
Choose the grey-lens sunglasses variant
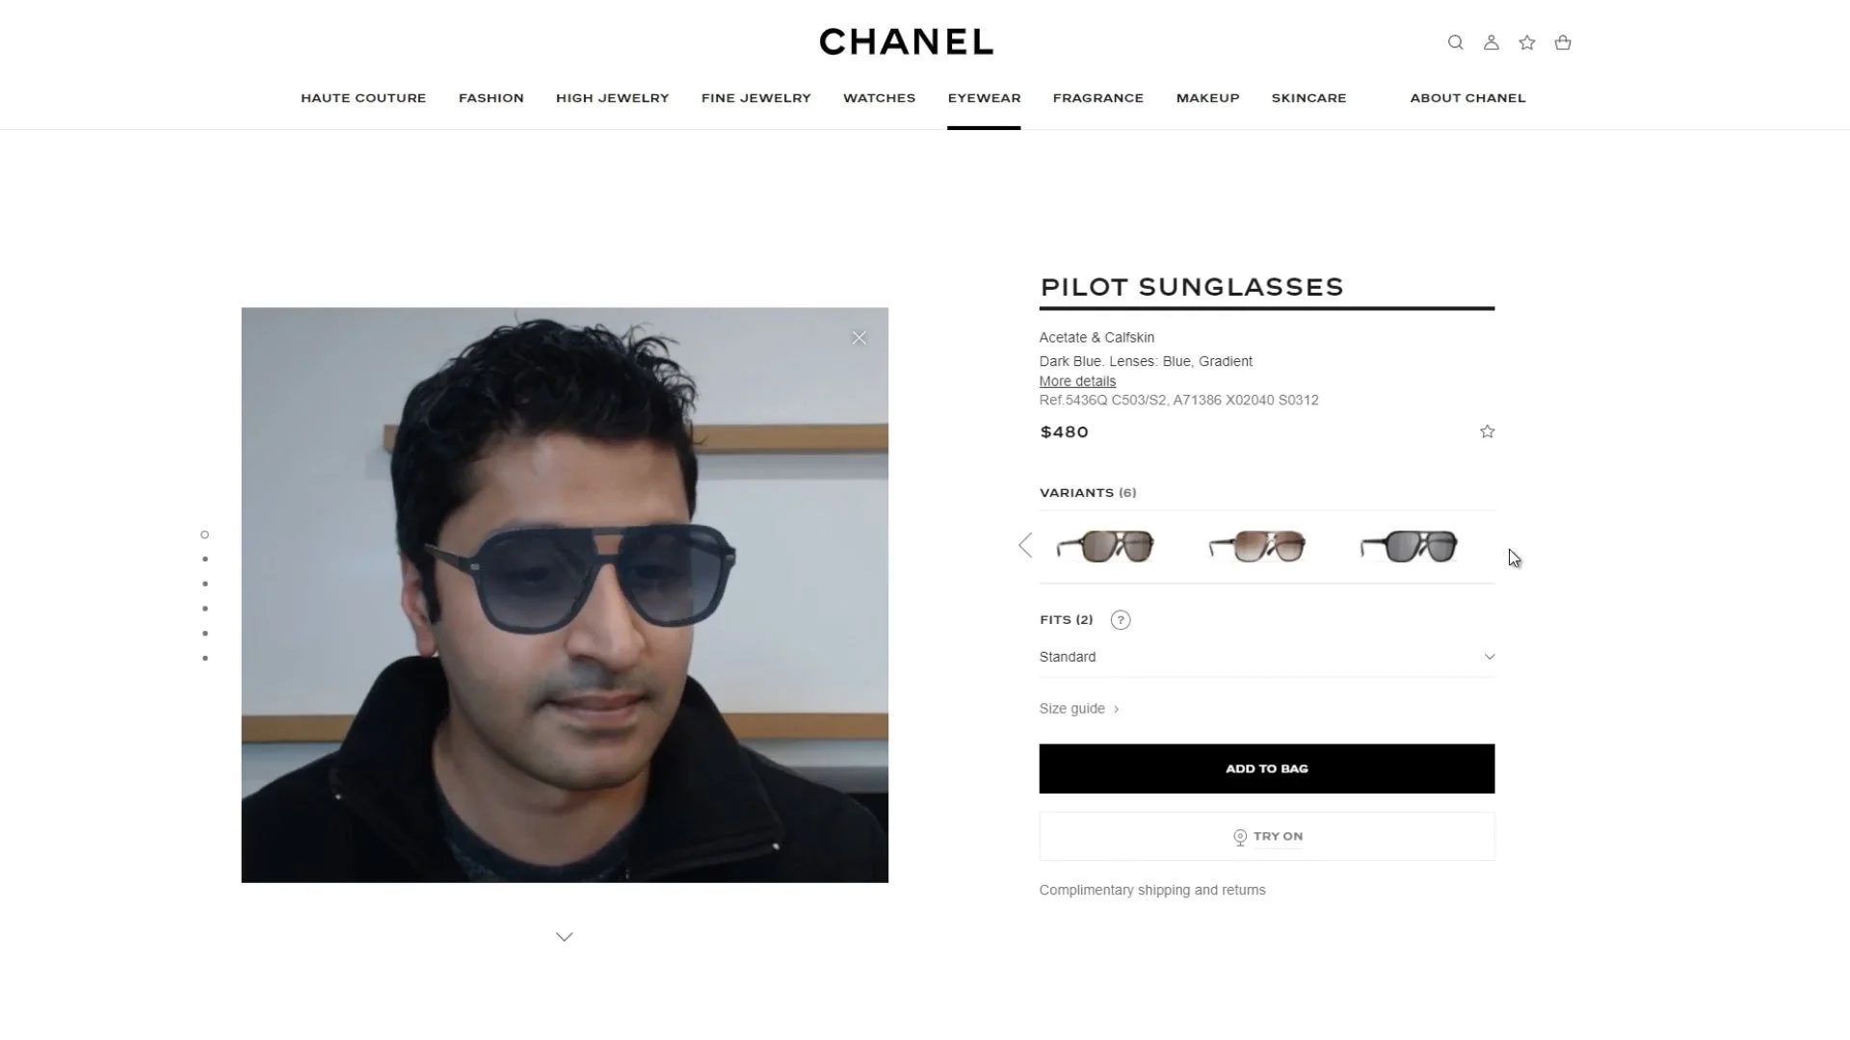tap(1409, 546)
